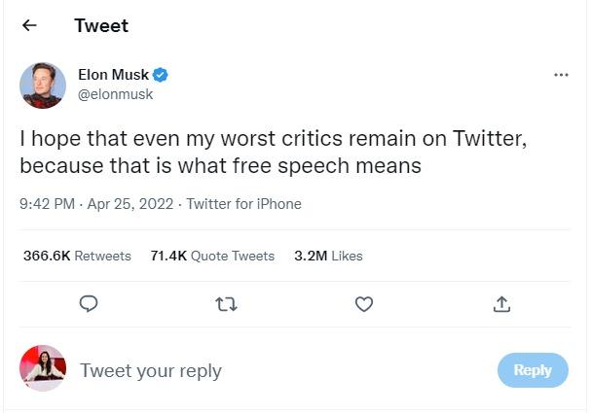Click the Twitter for iPhone source link
The height and width of the screenshot is (413, 591).
pos(243,204)
